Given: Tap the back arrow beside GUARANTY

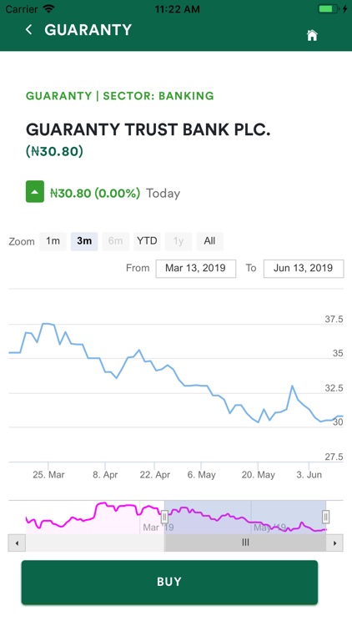Looking at the screenshot, I should [28, 29].
